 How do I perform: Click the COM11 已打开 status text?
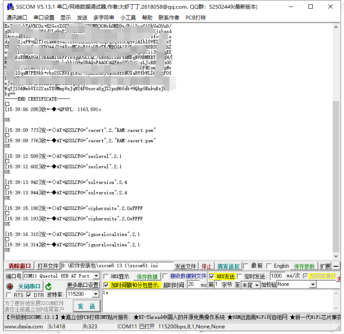click(172, 327)
